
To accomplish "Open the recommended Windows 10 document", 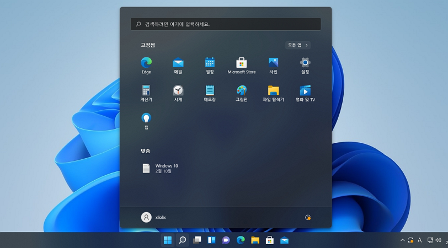I will tap(160, 169).
